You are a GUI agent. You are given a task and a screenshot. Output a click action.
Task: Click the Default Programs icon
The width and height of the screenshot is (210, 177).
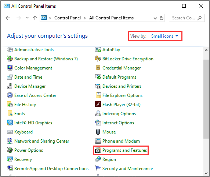point(98,77)
